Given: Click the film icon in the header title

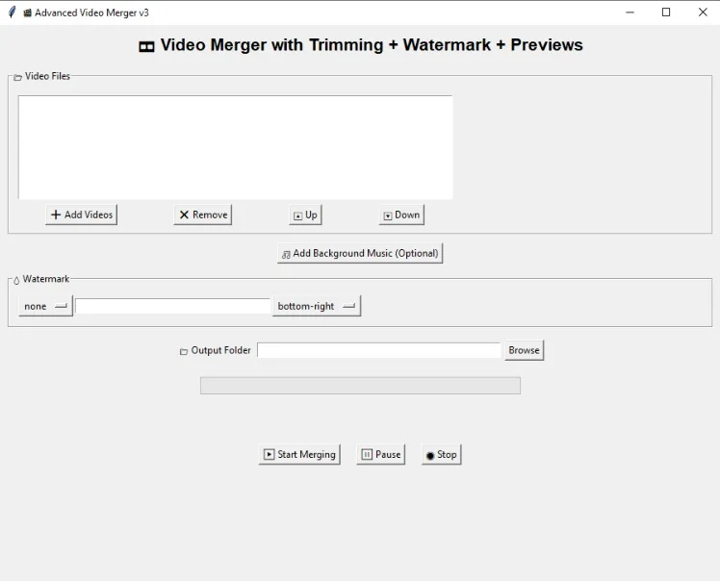Looking at the screenshot, I should (x=146, y=46).
